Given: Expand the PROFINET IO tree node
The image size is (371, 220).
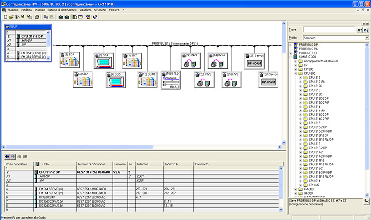Looking at the screenshot, I should click(x=291, y=53).
